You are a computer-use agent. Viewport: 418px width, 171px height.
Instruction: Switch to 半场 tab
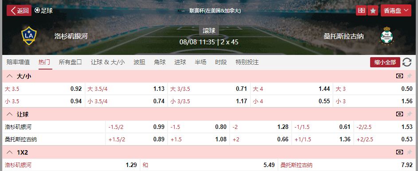[201, 62]
